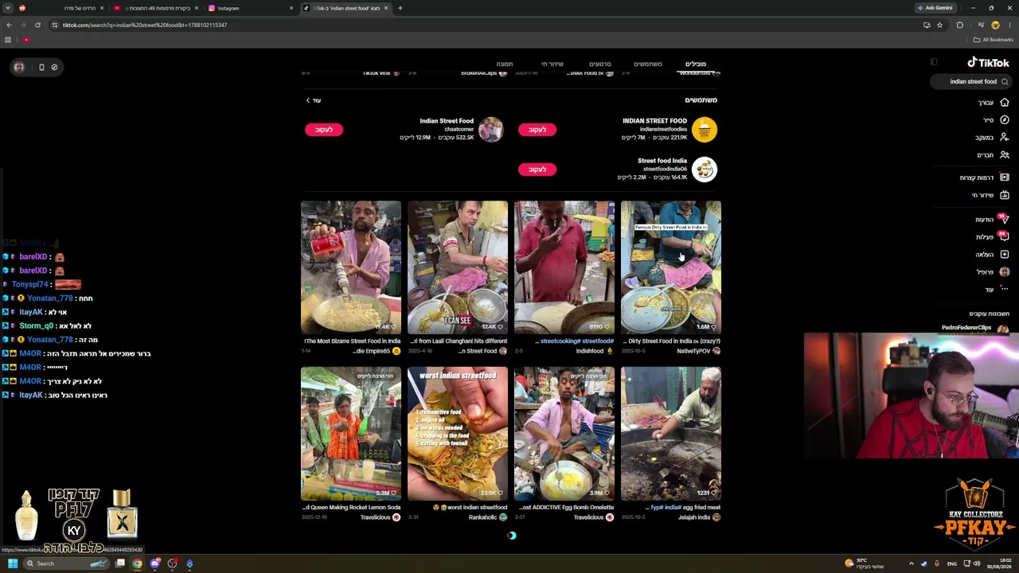Open the Following icon (במעקב) in sidebar
This screenshot has width=1019, height=573.
pyautogui.click(x=1005, y=138)
